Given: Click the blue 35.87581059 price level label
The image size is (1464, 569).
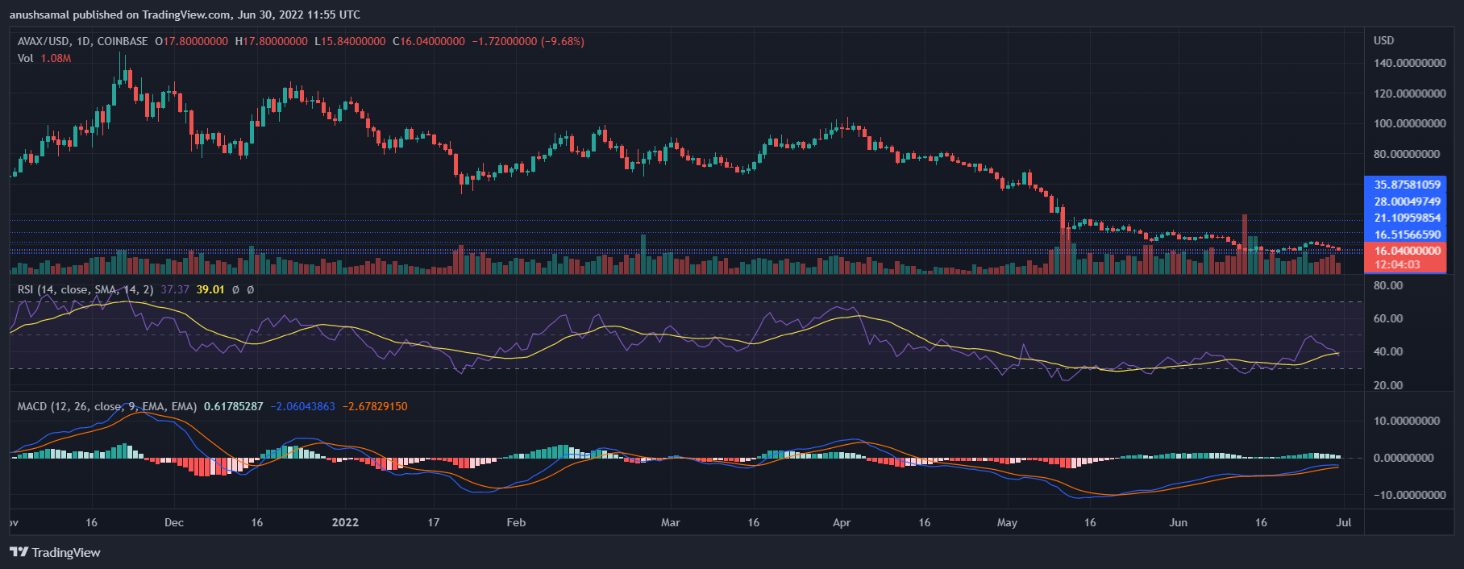Looking at the screenshot, I should point(1407,185).
